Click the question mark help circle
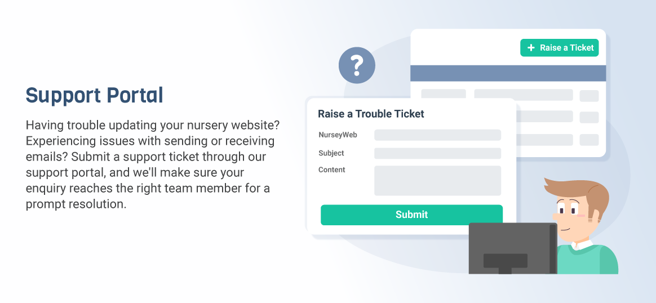The width and height of the screenshot is (656, 303). click(x=357, y=65)
